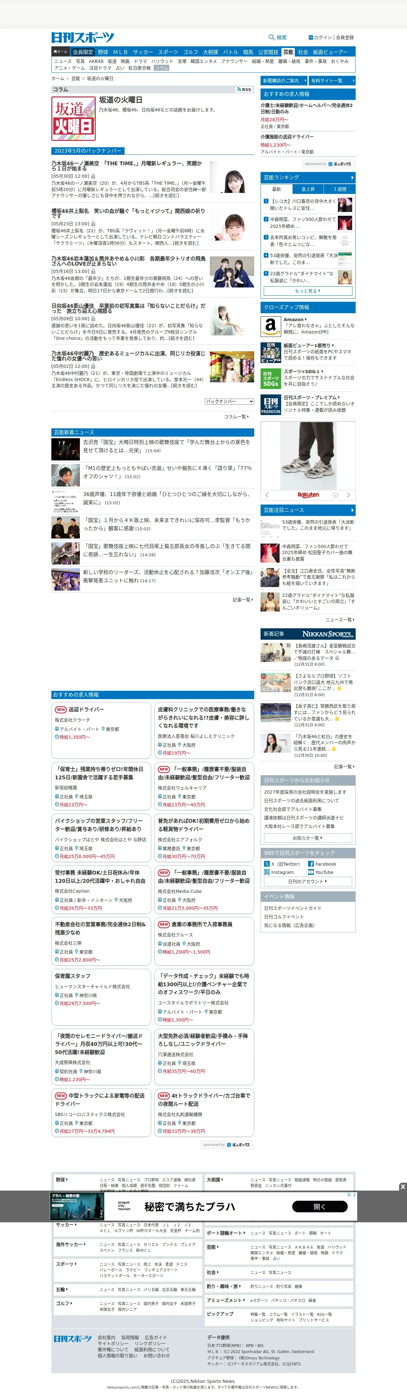Expand 芸能ランキング header arrow
This screenshot has width=407, height=1400.
pyautogui.click(x=352, y=177)
